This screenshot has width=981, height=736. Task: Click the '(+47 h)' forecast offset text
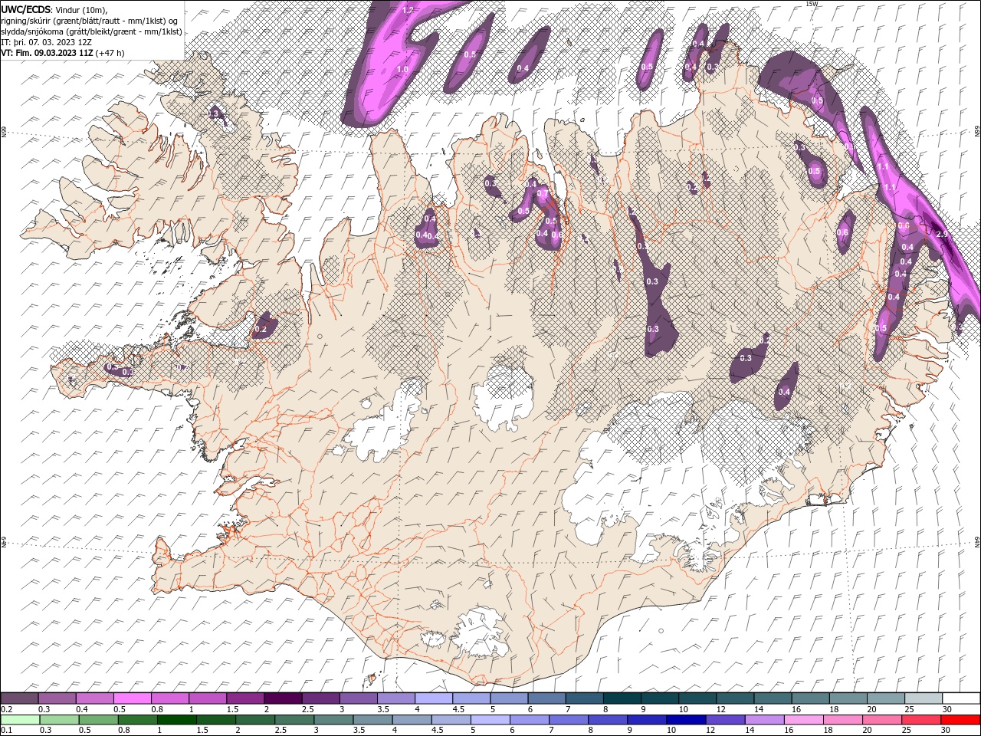(110, 53)
